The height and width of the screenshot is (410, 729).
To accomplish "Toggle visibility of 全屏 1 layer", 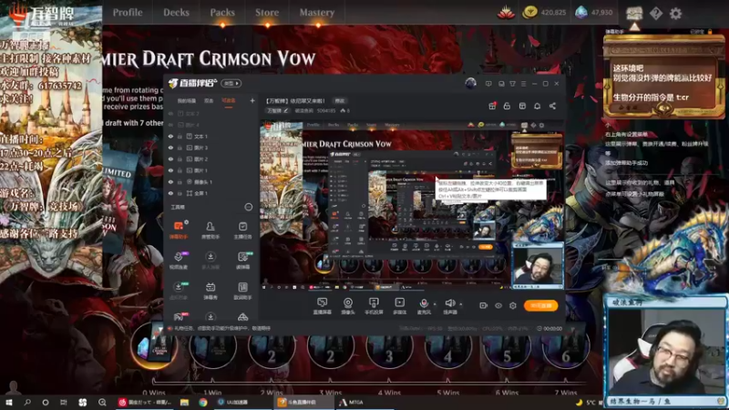I will [x=170, y=193].
